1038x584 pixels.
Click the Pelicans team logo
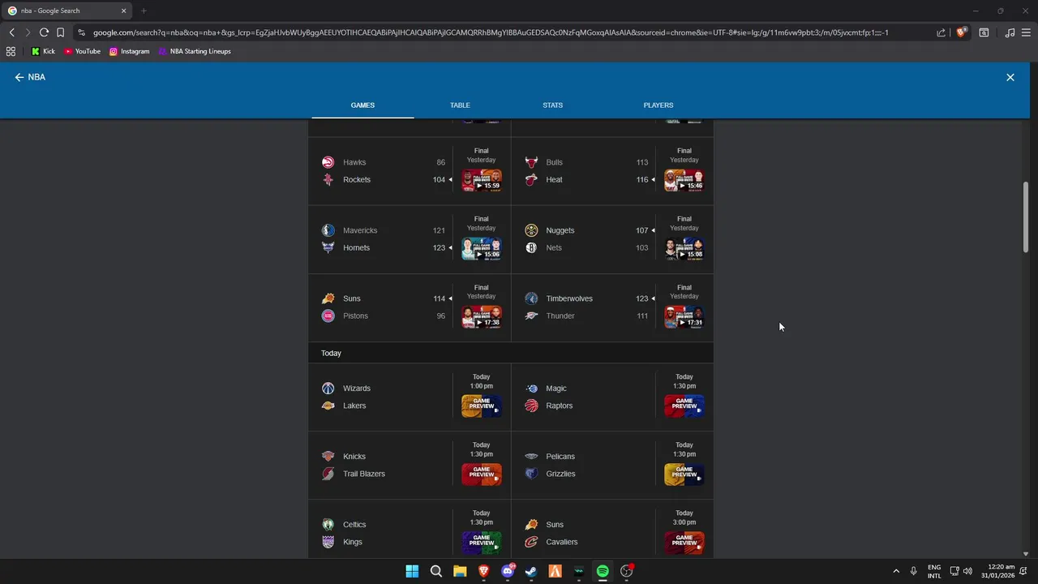[531, 457]
